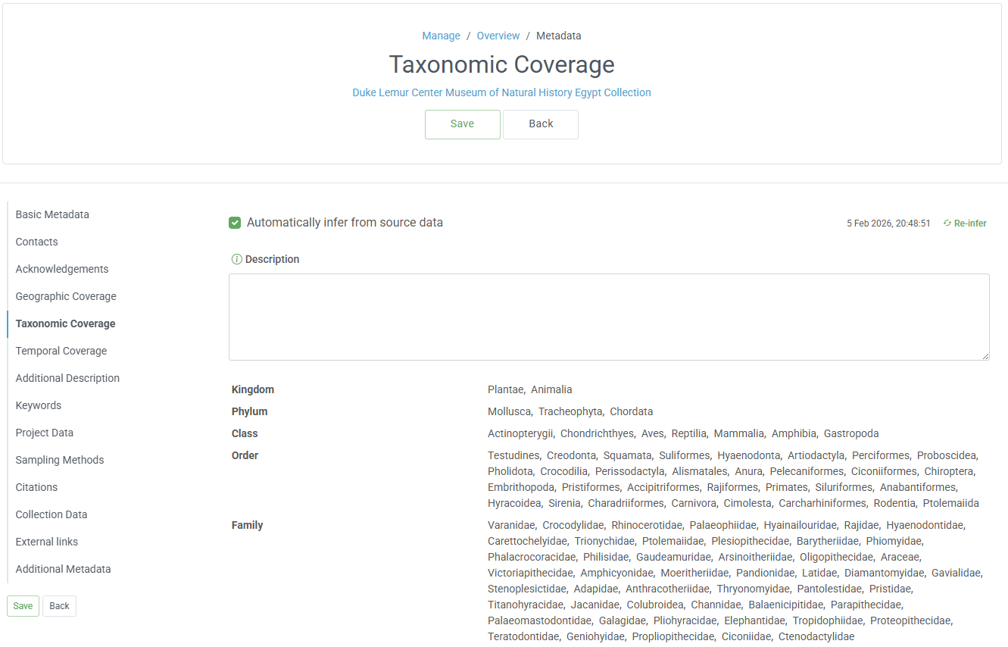
Task: Click the top Save button
Action: tap(462, 124)
